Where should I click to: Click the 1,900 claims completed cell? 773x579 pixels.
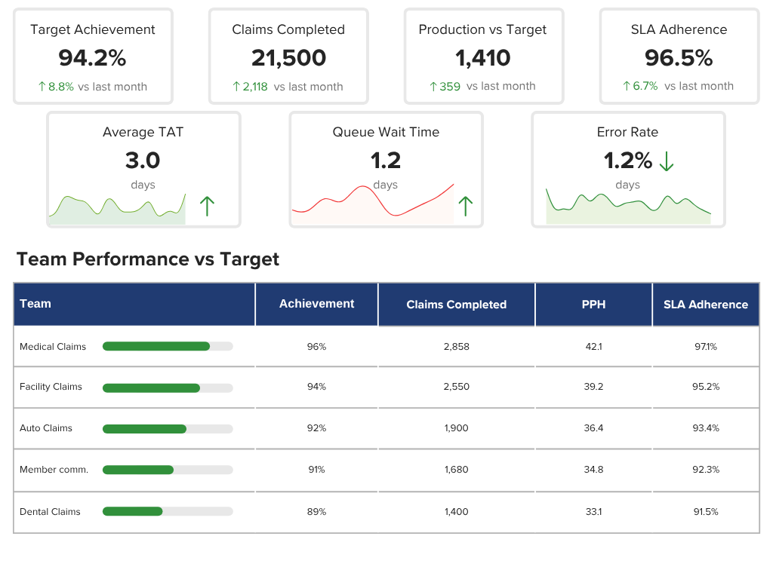click(457, 428)
